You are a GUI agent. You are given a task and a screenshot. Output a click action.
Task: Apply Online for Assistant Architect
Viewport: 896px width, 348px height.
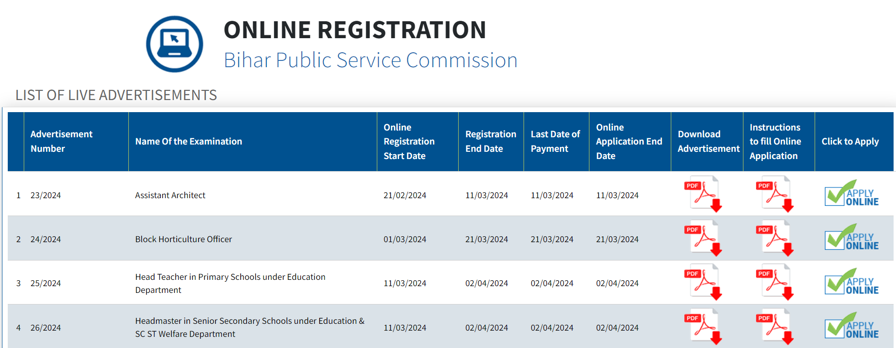click(851, 193)
